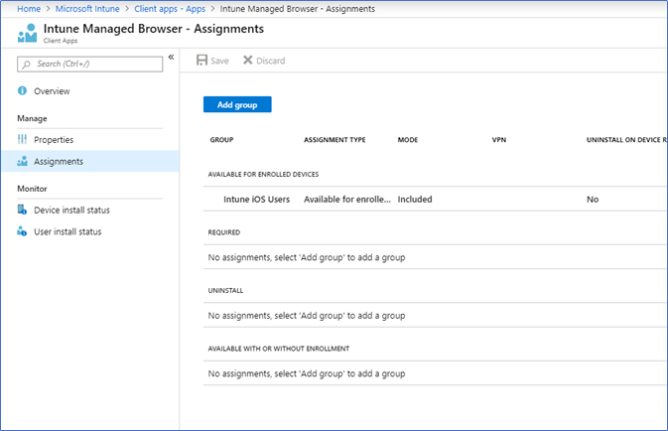This screenshot has width=668, height=431.
Task: Go to Microsoft Intune breadcrumb link
Action: [87, 9]
